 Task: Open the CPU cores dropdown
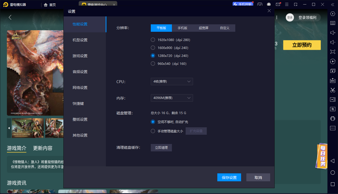tap(172, 82)
